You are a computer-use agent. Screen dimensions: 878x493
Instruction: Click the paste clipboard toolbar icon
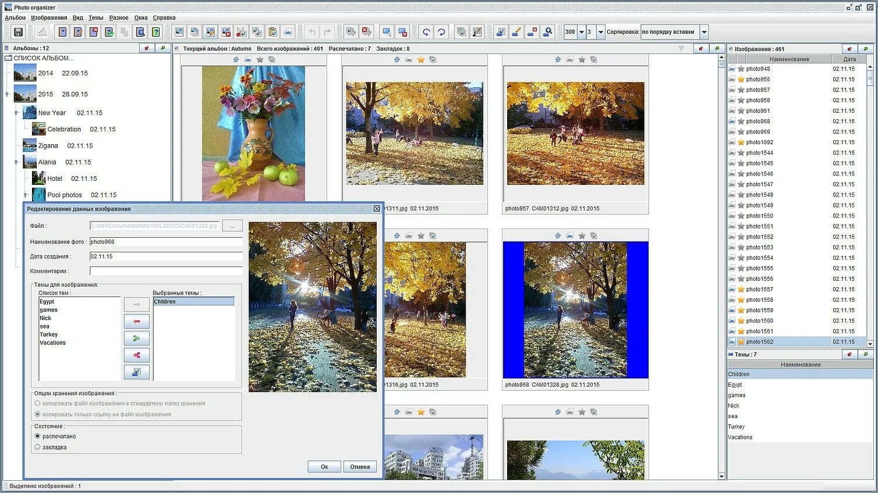pyautogui.click(x=272, y=32)
